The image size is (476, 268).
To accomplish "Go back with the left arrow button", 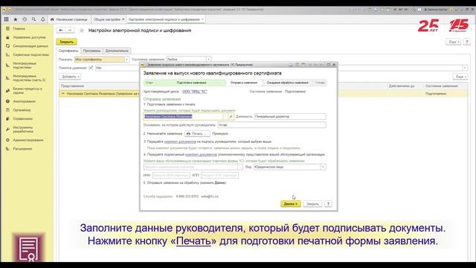I will (61, 31).
